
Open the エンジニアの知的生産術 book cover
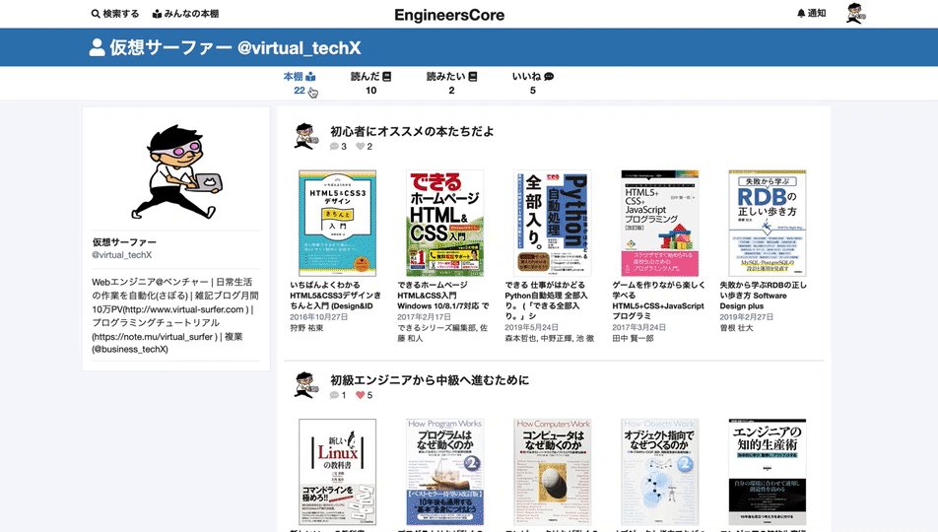click(767, 472)
